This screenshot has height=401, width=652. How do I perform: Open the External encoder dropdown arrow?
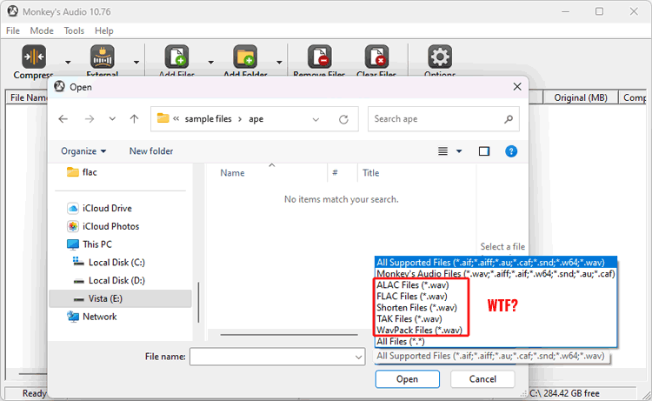click(x=136, y=63)
